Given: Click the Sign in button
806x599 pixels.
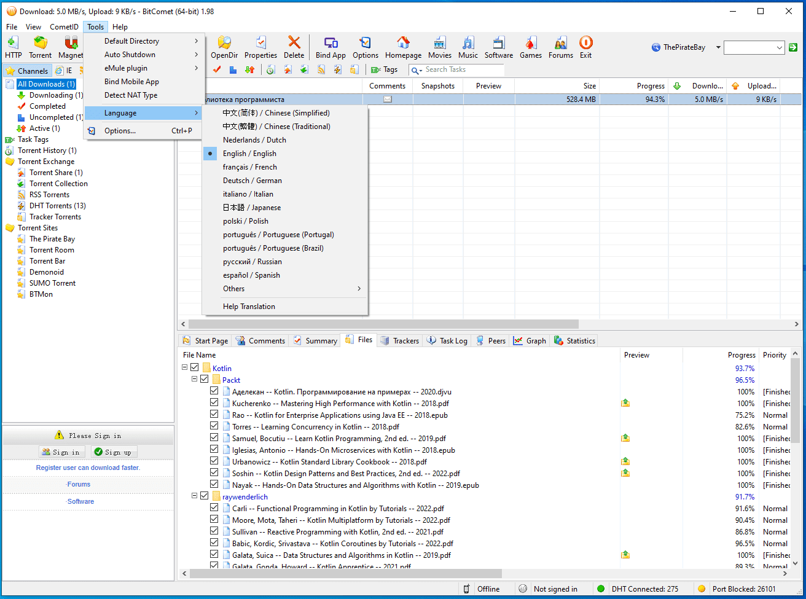Looking at the screenshot, I should pyautogui.click(x=62, y=452).
